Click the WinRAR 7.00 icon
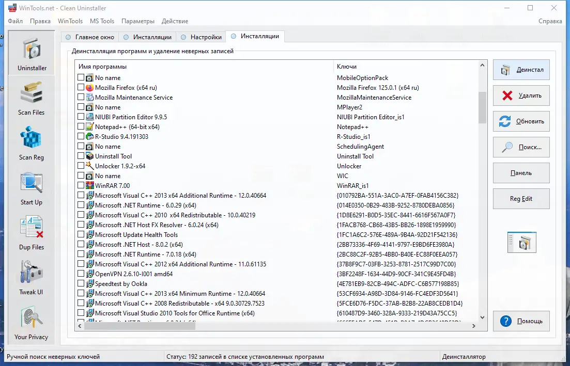Screen dimensions: 570x366 [x=89, y=185]
